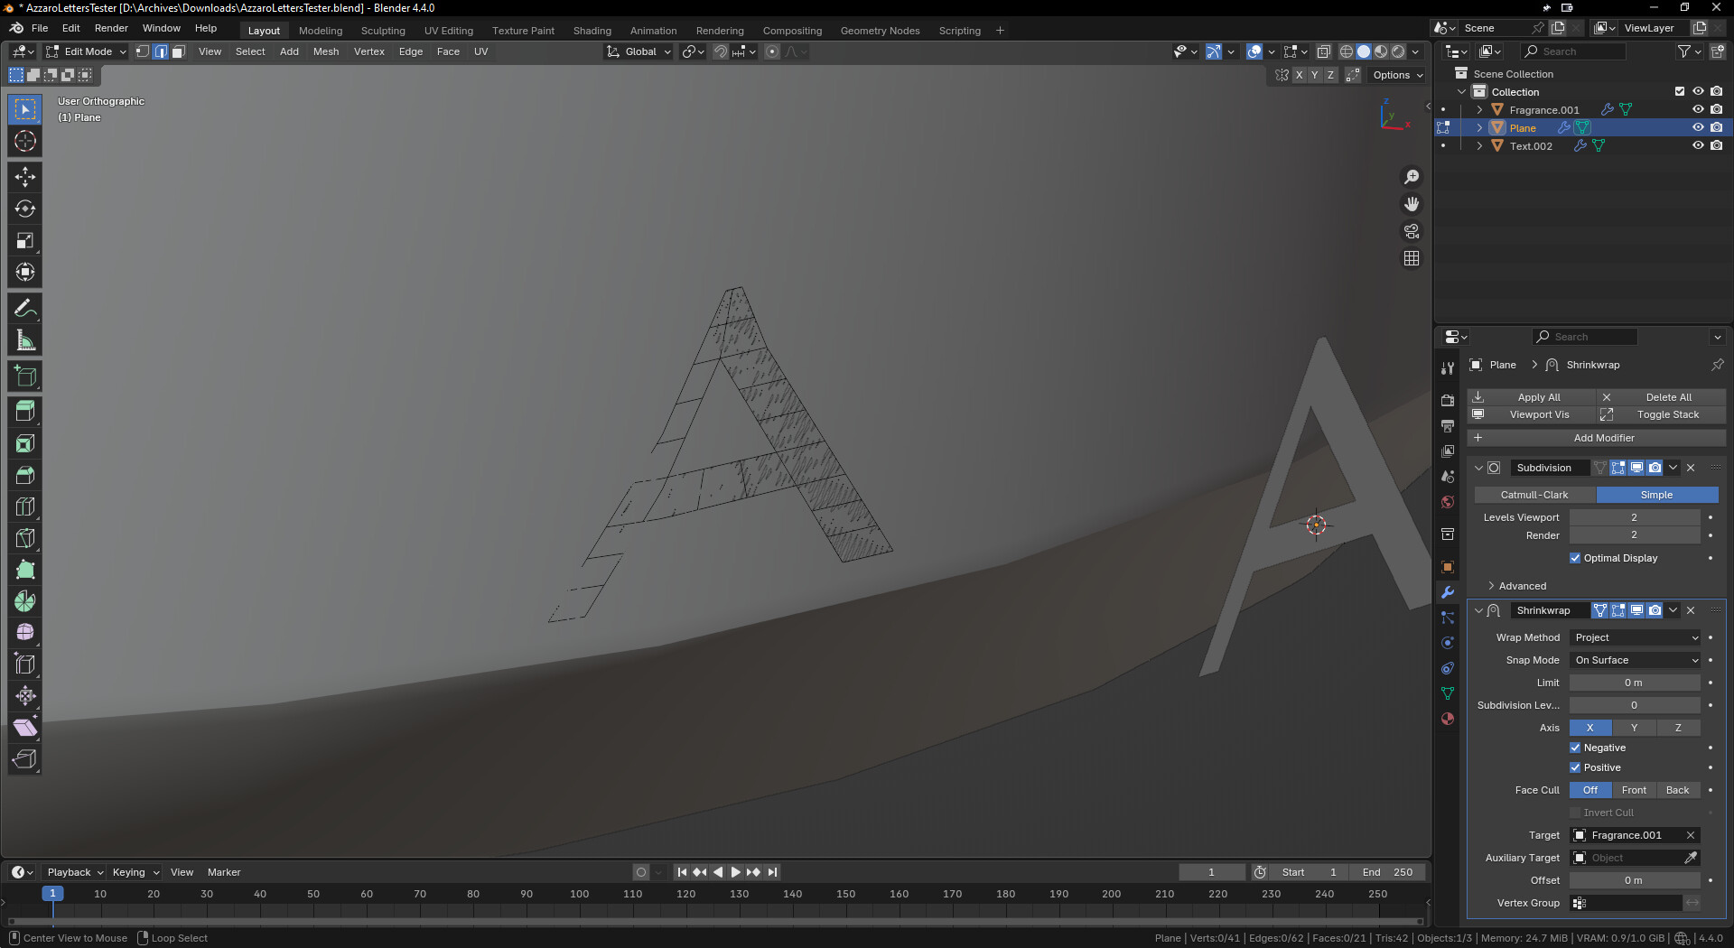Toggle Z axis in Shrinkwrap
The image size is (1734, 948).
pos(1678,728)
